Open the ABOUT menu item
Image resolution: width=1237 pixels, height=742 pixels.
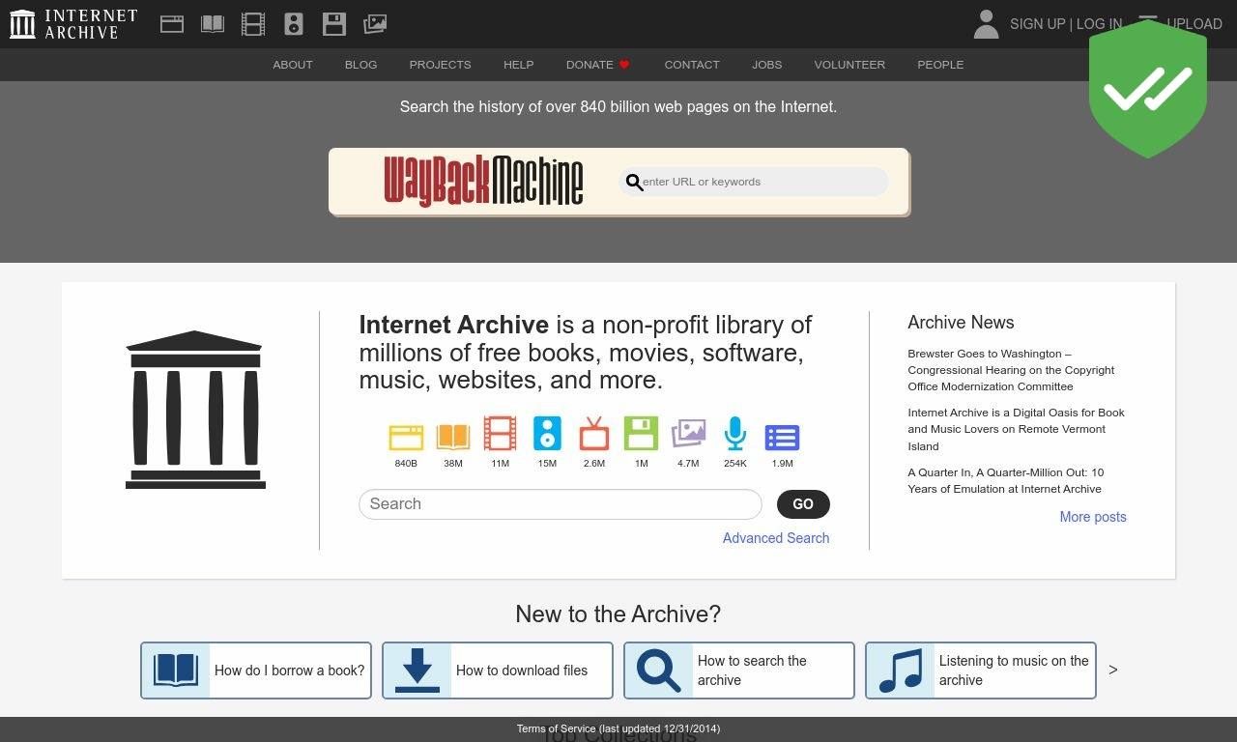click(x=293, y=65)
